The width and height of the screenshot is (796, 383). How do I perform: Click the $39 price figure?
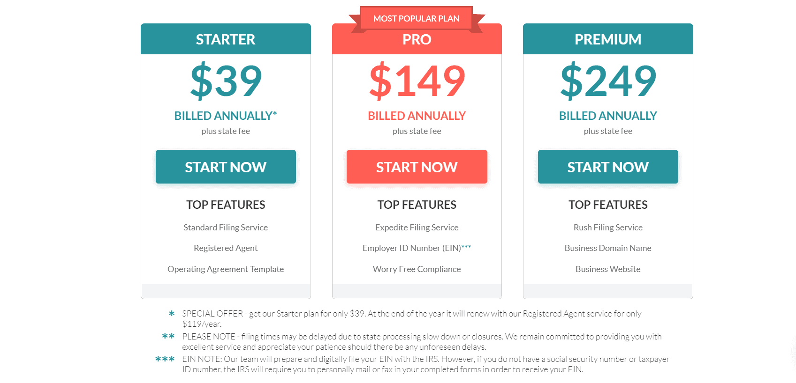coord(226,81)
